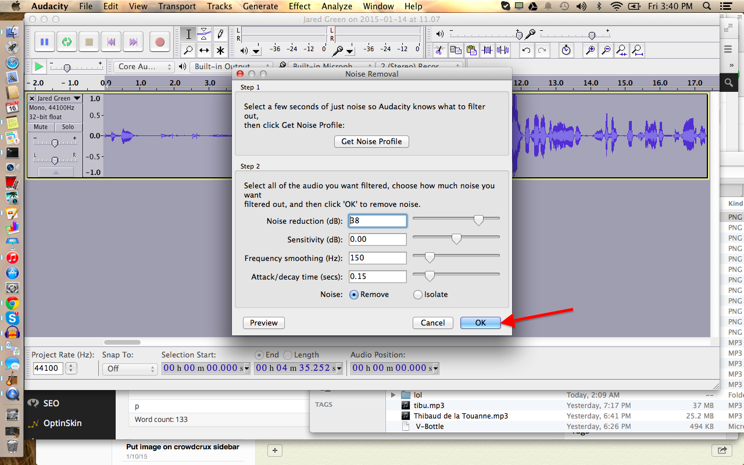Click the Preview button
This screenshot has height=465, width=744.
pos(264,323)
